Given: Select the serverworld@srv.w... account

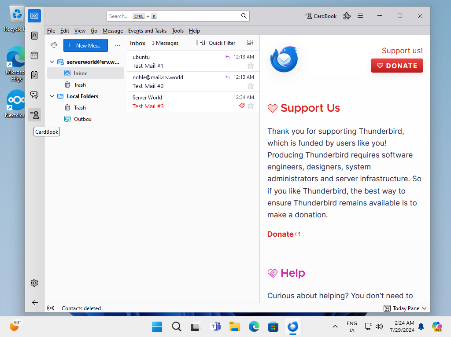Looking at the screenshot, I should (86, 62).
